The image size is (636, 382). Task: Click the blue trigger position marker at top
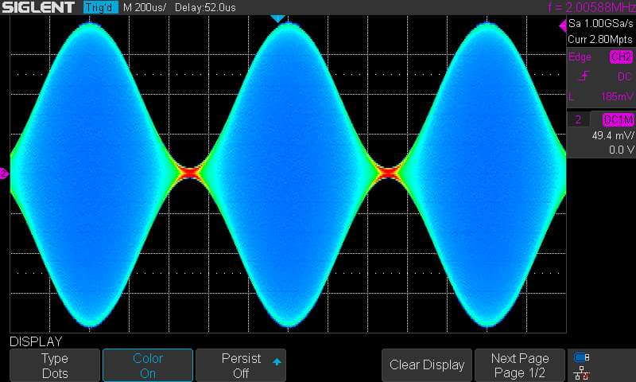click(277, 18)
